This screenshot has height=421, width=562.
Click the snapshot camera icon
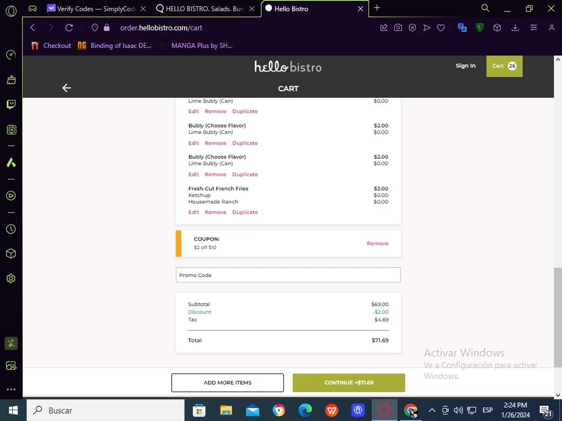pos(398,28)
